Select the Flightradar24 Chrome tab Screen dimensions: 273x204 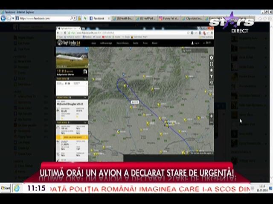point(69,28)
